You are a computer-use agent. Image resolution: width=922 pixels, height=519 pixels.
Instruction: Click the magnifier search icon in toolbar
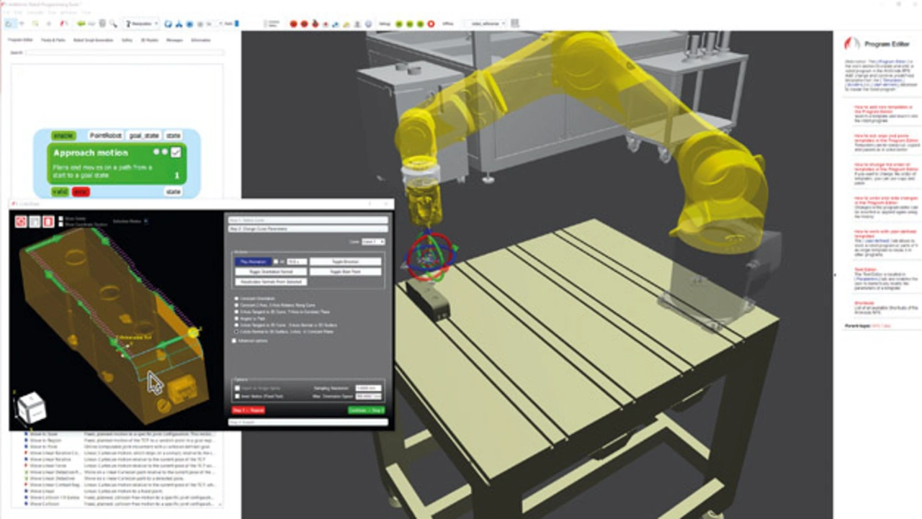pyautogui.click(x=113, y=24)
